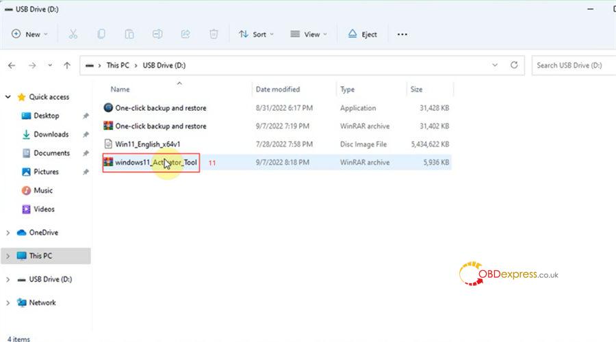Select This PC in navigation pane

point(40,256)
